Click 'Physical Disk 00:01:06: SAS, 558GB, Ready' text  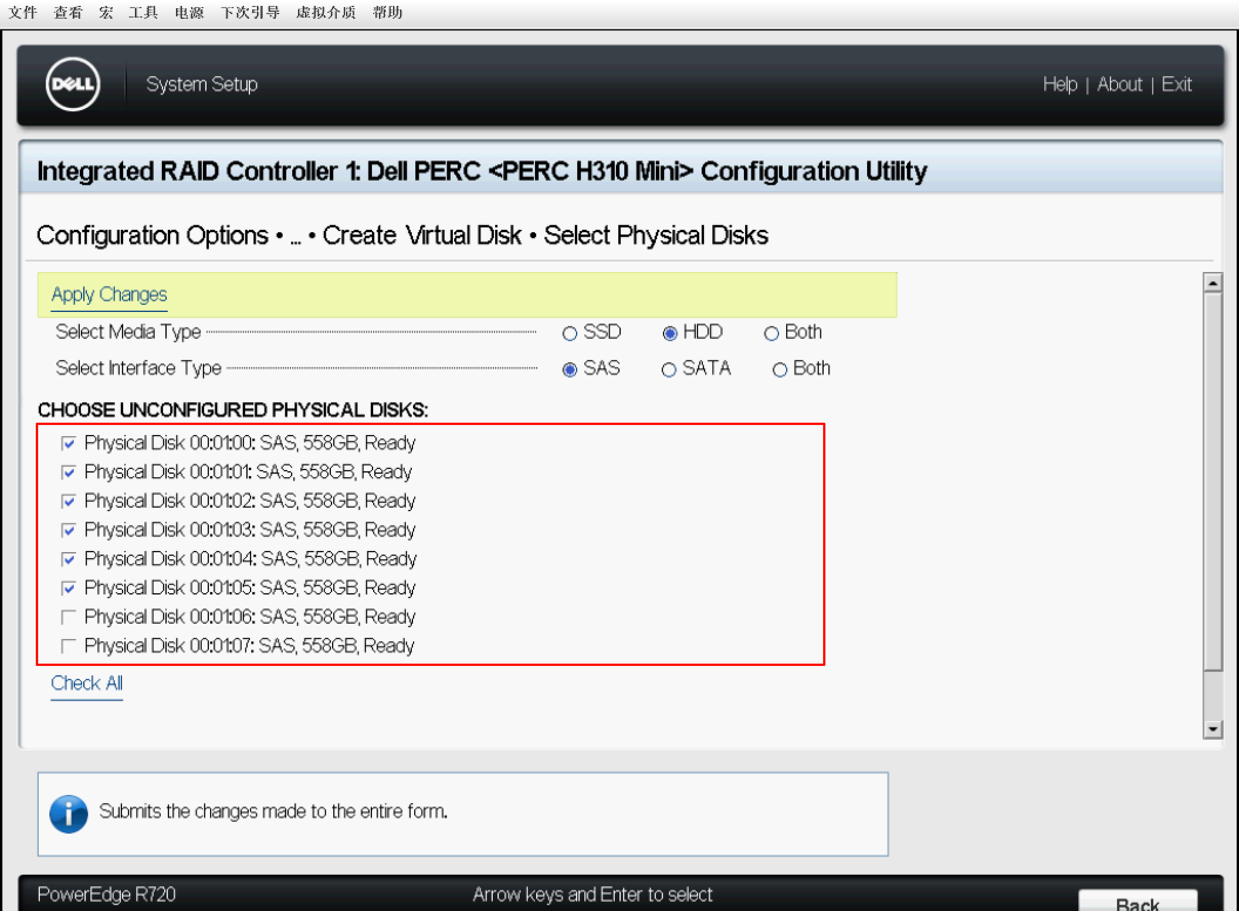click(x=250, y=617)
